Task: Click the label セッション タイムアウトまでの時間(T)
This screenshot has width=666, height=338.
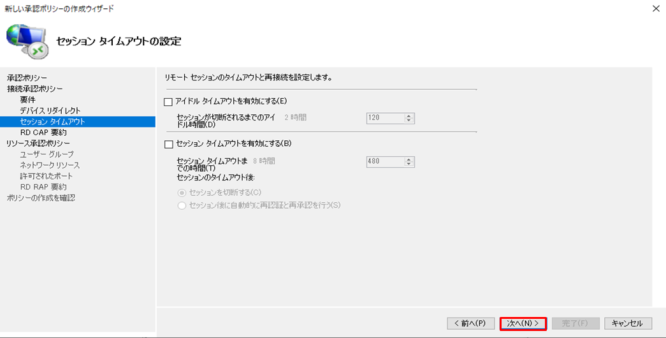Action: (x=212, y=165)
